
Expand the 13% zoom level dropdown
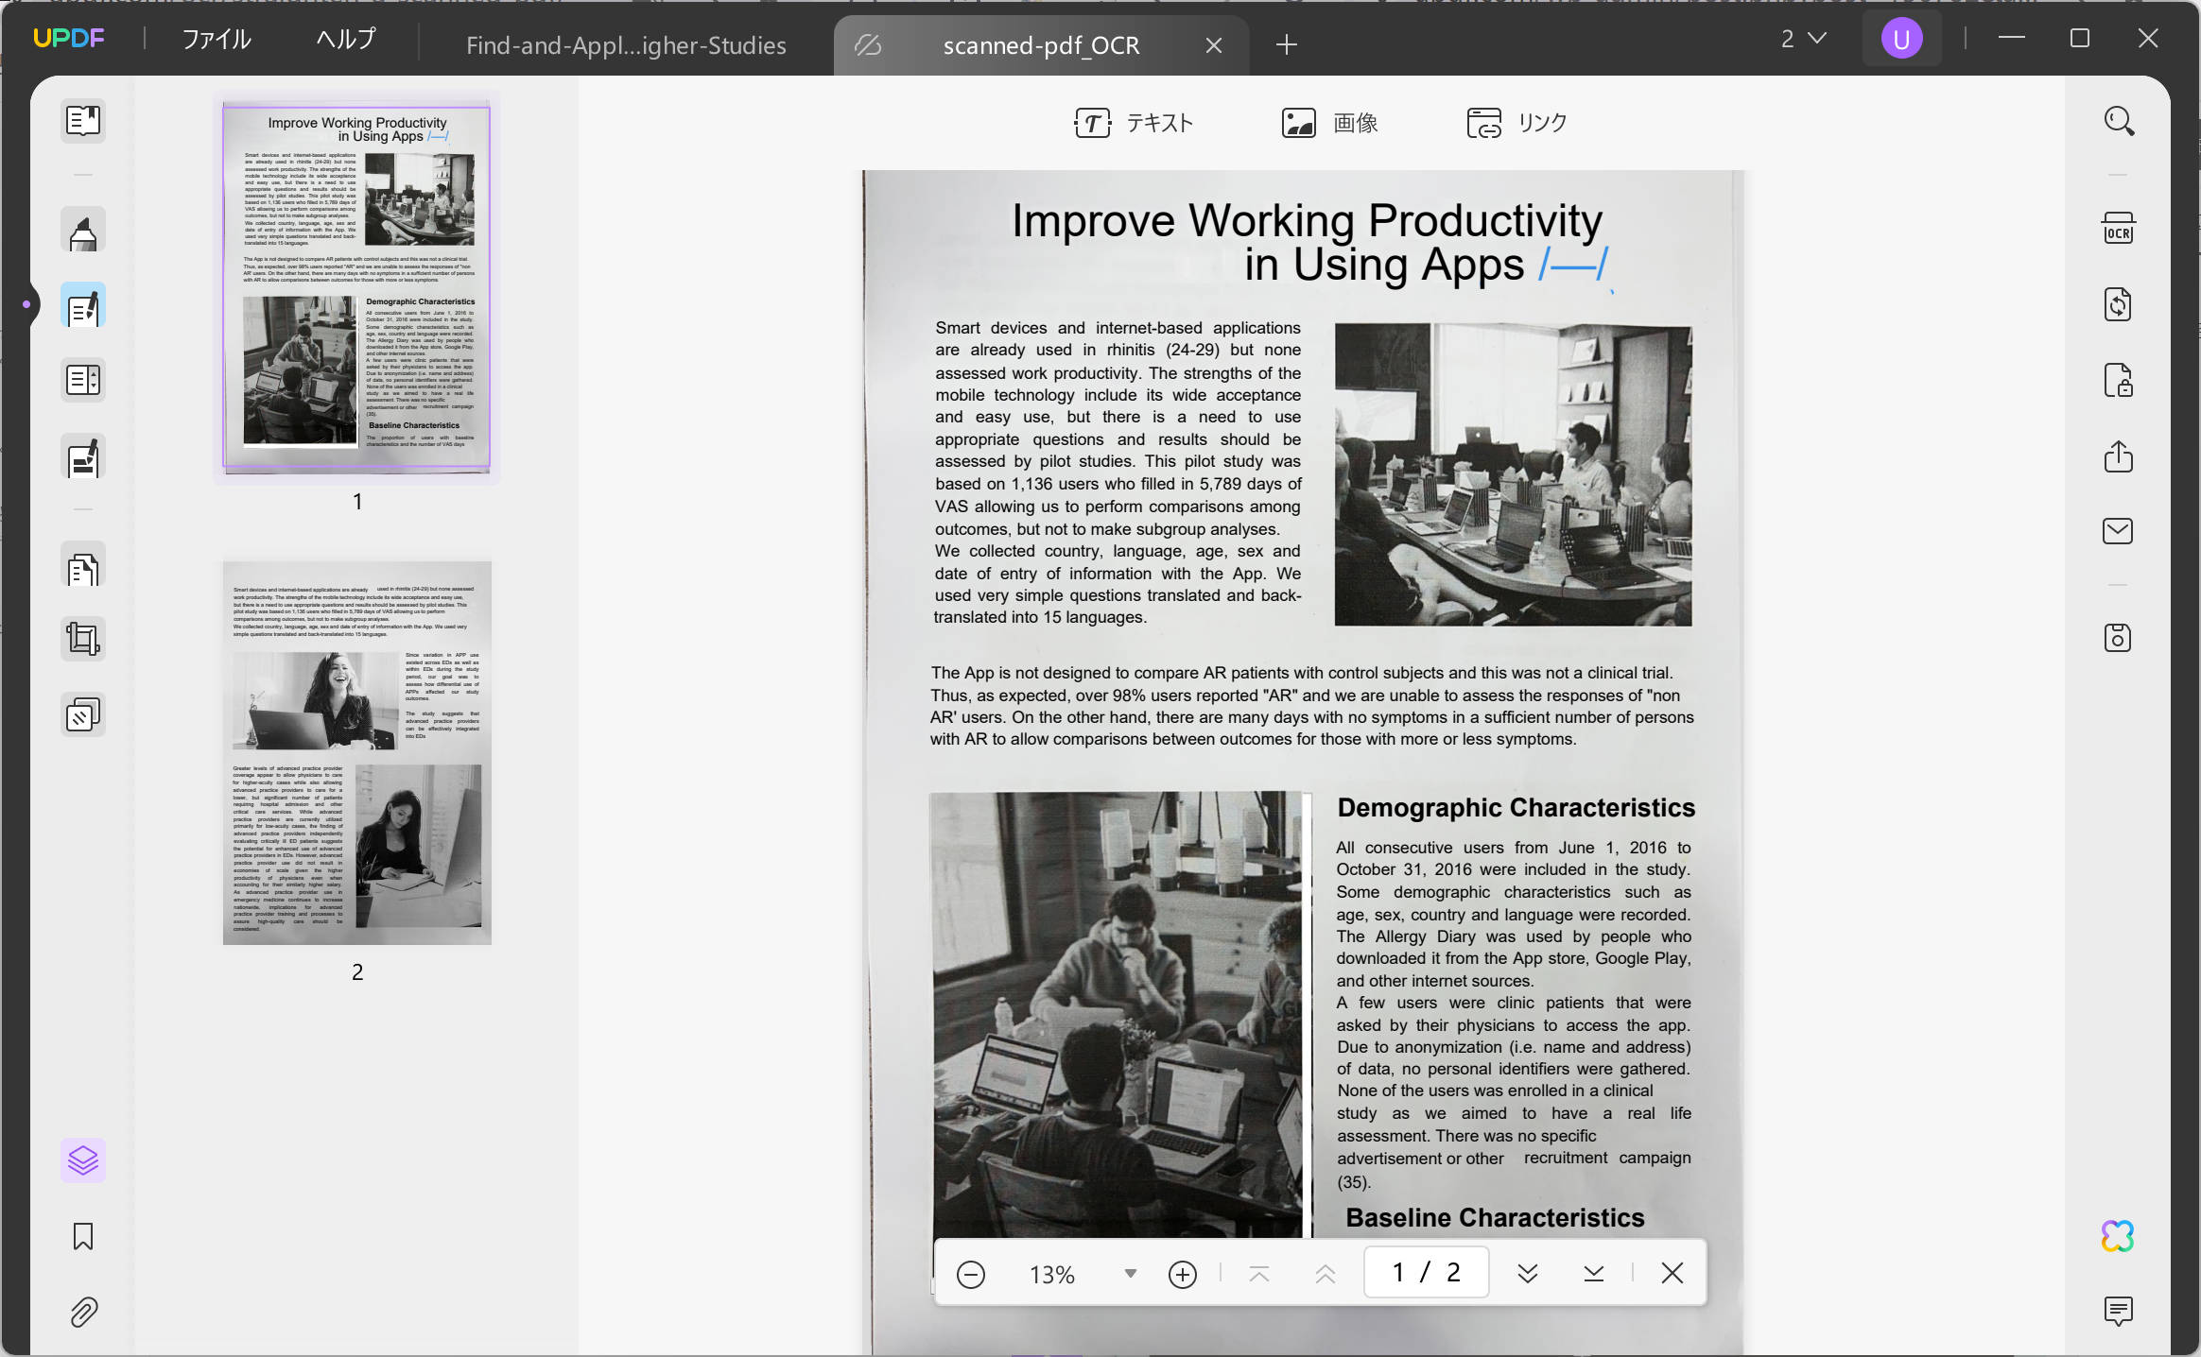coord(1130,1274)
